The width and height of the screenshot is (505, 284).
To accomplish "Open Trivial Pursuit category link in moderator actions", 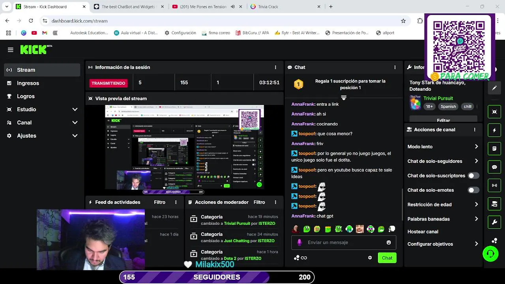I will click(237, 223).
